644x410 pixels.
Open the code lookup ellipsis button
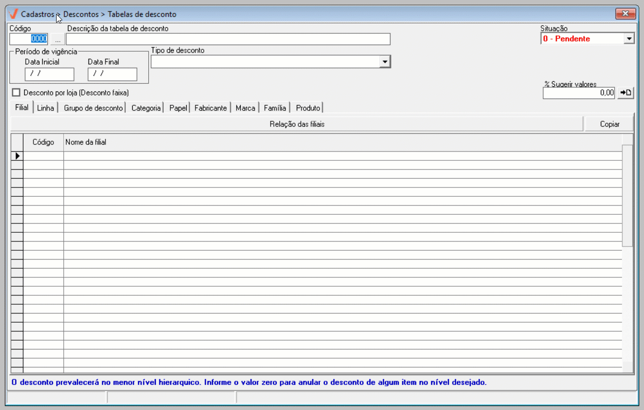click(x=58, y=39)
